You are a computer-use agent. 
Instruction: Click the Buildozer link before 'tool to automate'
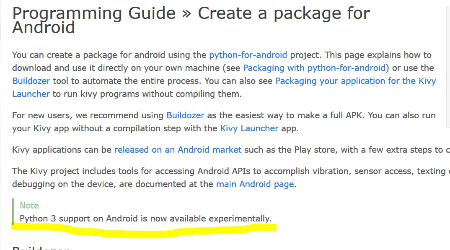pyautogui.click(x=31, y=81)
